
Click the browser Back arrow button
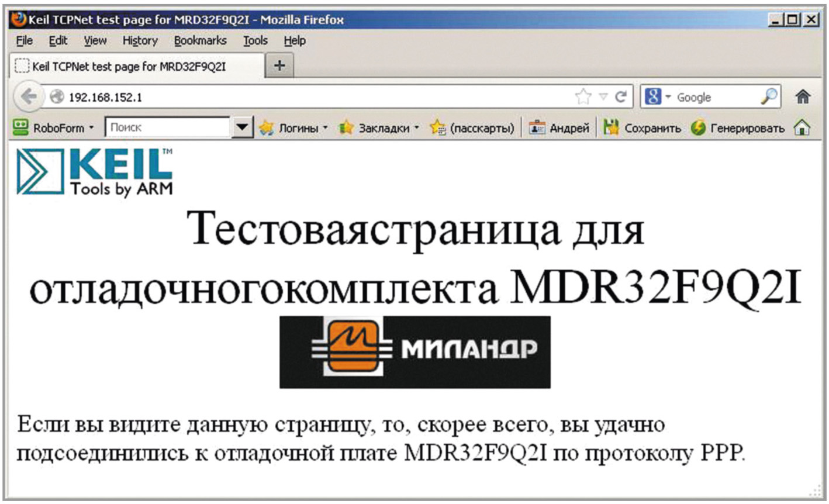pos(29,96)
